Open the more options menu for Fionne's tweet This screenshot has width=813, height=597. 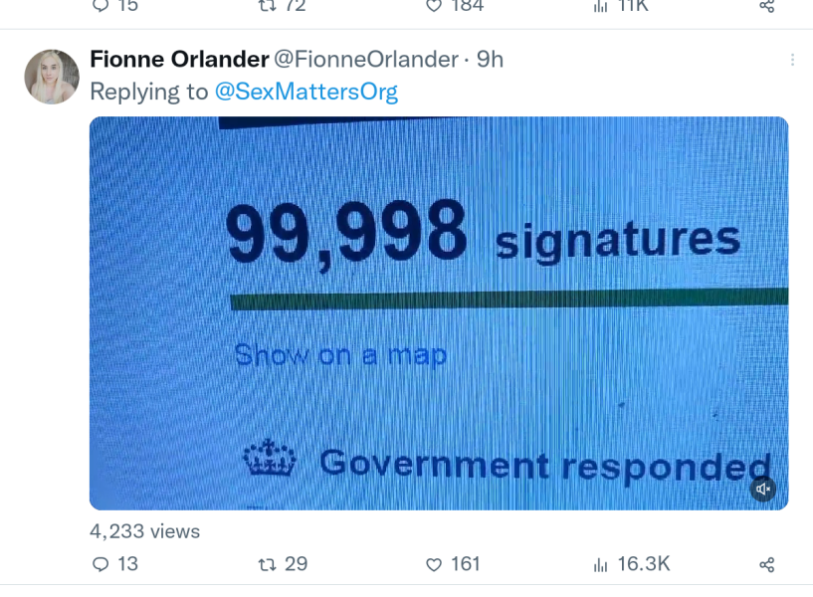[793, 60]
